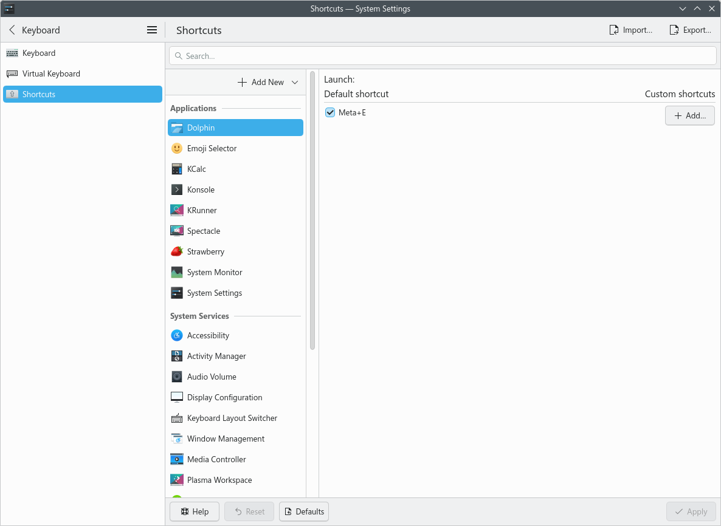Select Plasma Workspace entry label
The image size is (721, 526).
(219, 480)
